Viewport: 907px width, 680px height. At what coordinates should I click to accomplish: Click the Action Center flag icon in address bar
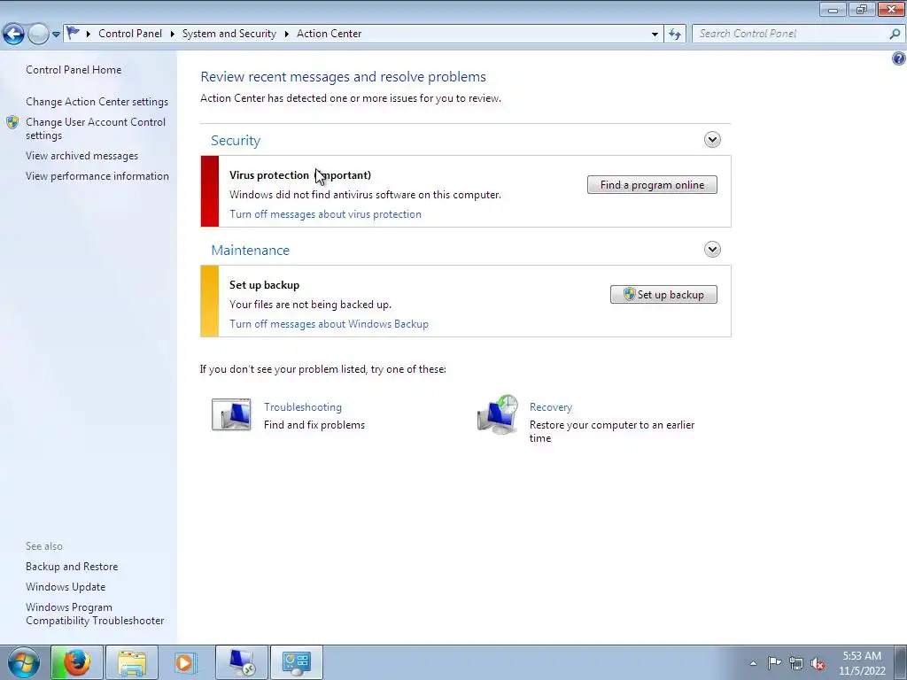[73, 33]
